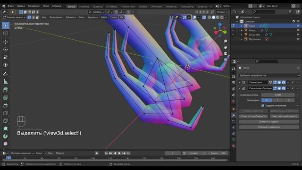The image size is (302, 170).
Task: Select the Measure tool
Action: click(x=5, y=81)
